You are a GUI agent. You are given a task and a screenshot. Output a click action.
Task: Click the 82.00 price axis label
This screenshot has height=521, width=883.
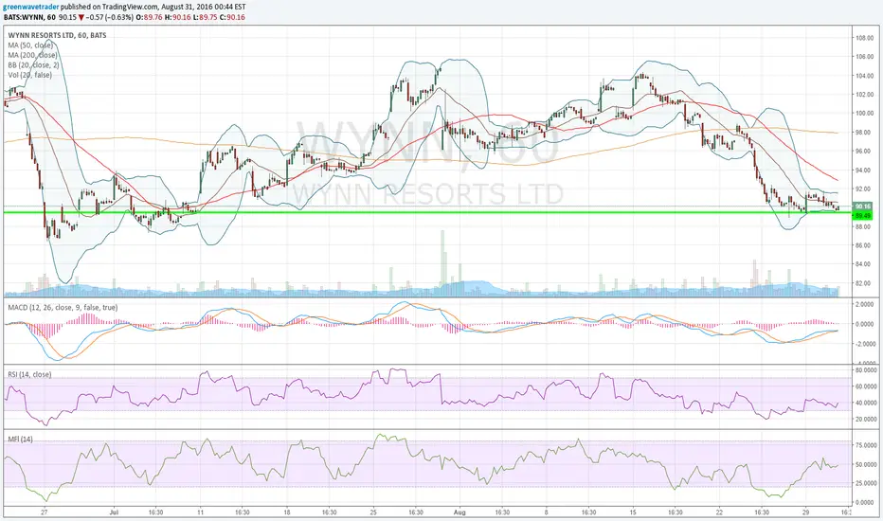coord(864,283)
